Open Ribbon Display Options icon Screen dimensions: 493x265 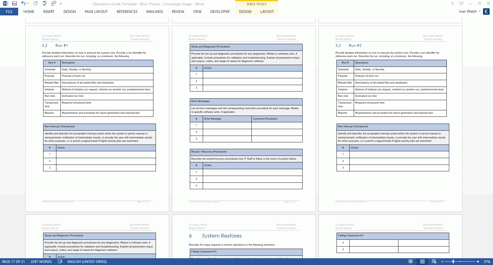461,3
